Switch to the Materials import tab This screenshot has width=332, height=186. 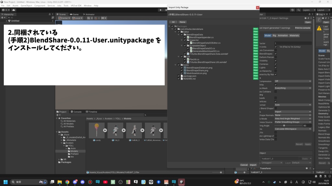tap(294, 36)
